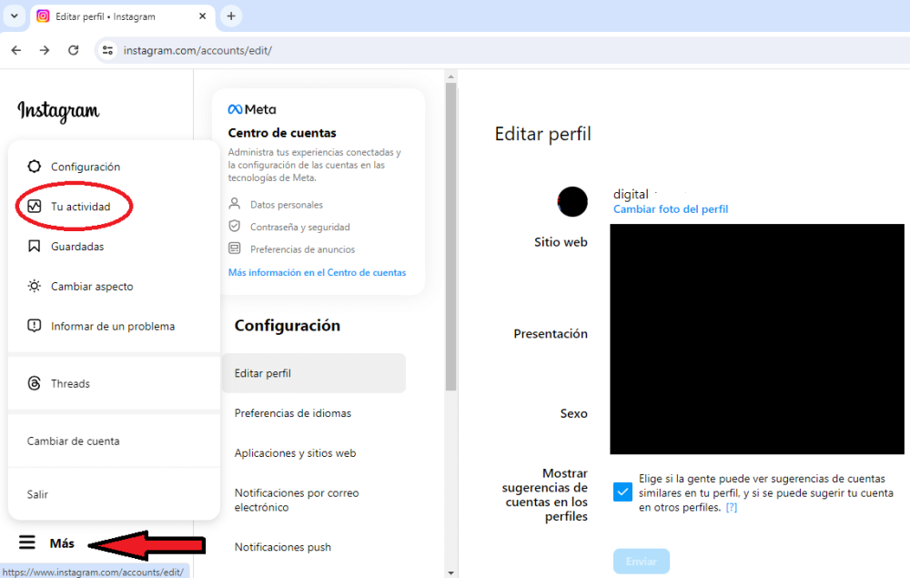Click the Meta logo in Centro de cuentas
The width and height of the screenshot is (910, 578).
(252, 109)
